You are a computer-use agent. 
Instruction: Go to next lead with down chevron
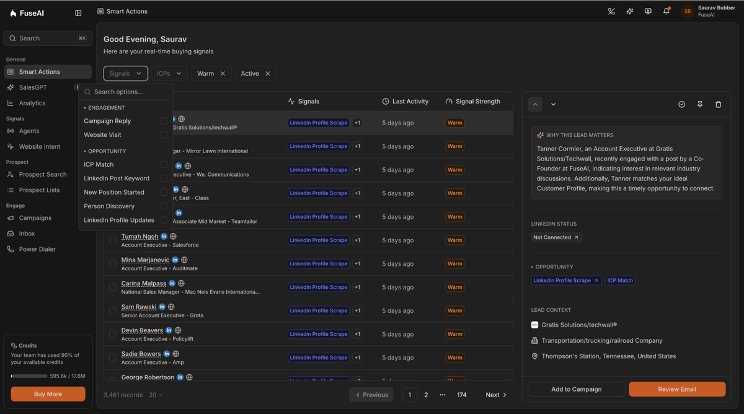(x=553, y=104)
